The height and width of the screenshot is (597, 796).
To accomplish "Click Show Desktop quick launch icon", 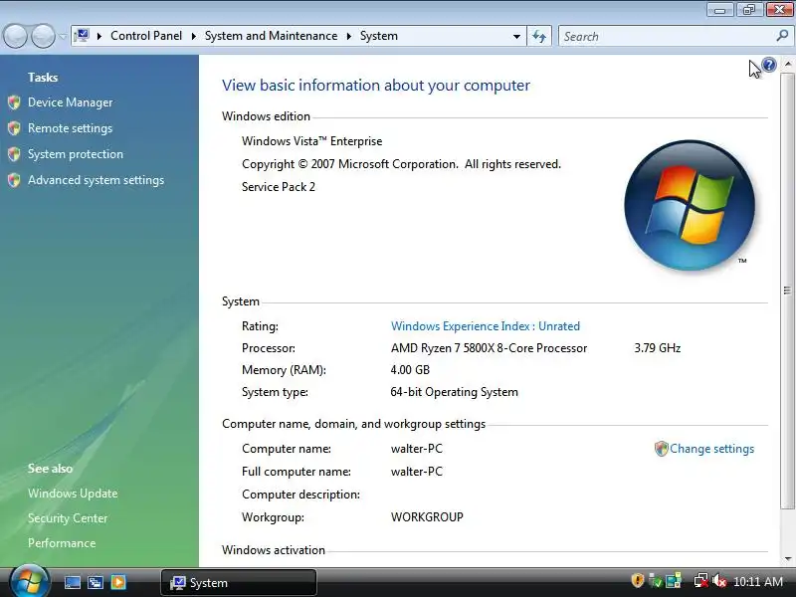I will tap(72, 582).
